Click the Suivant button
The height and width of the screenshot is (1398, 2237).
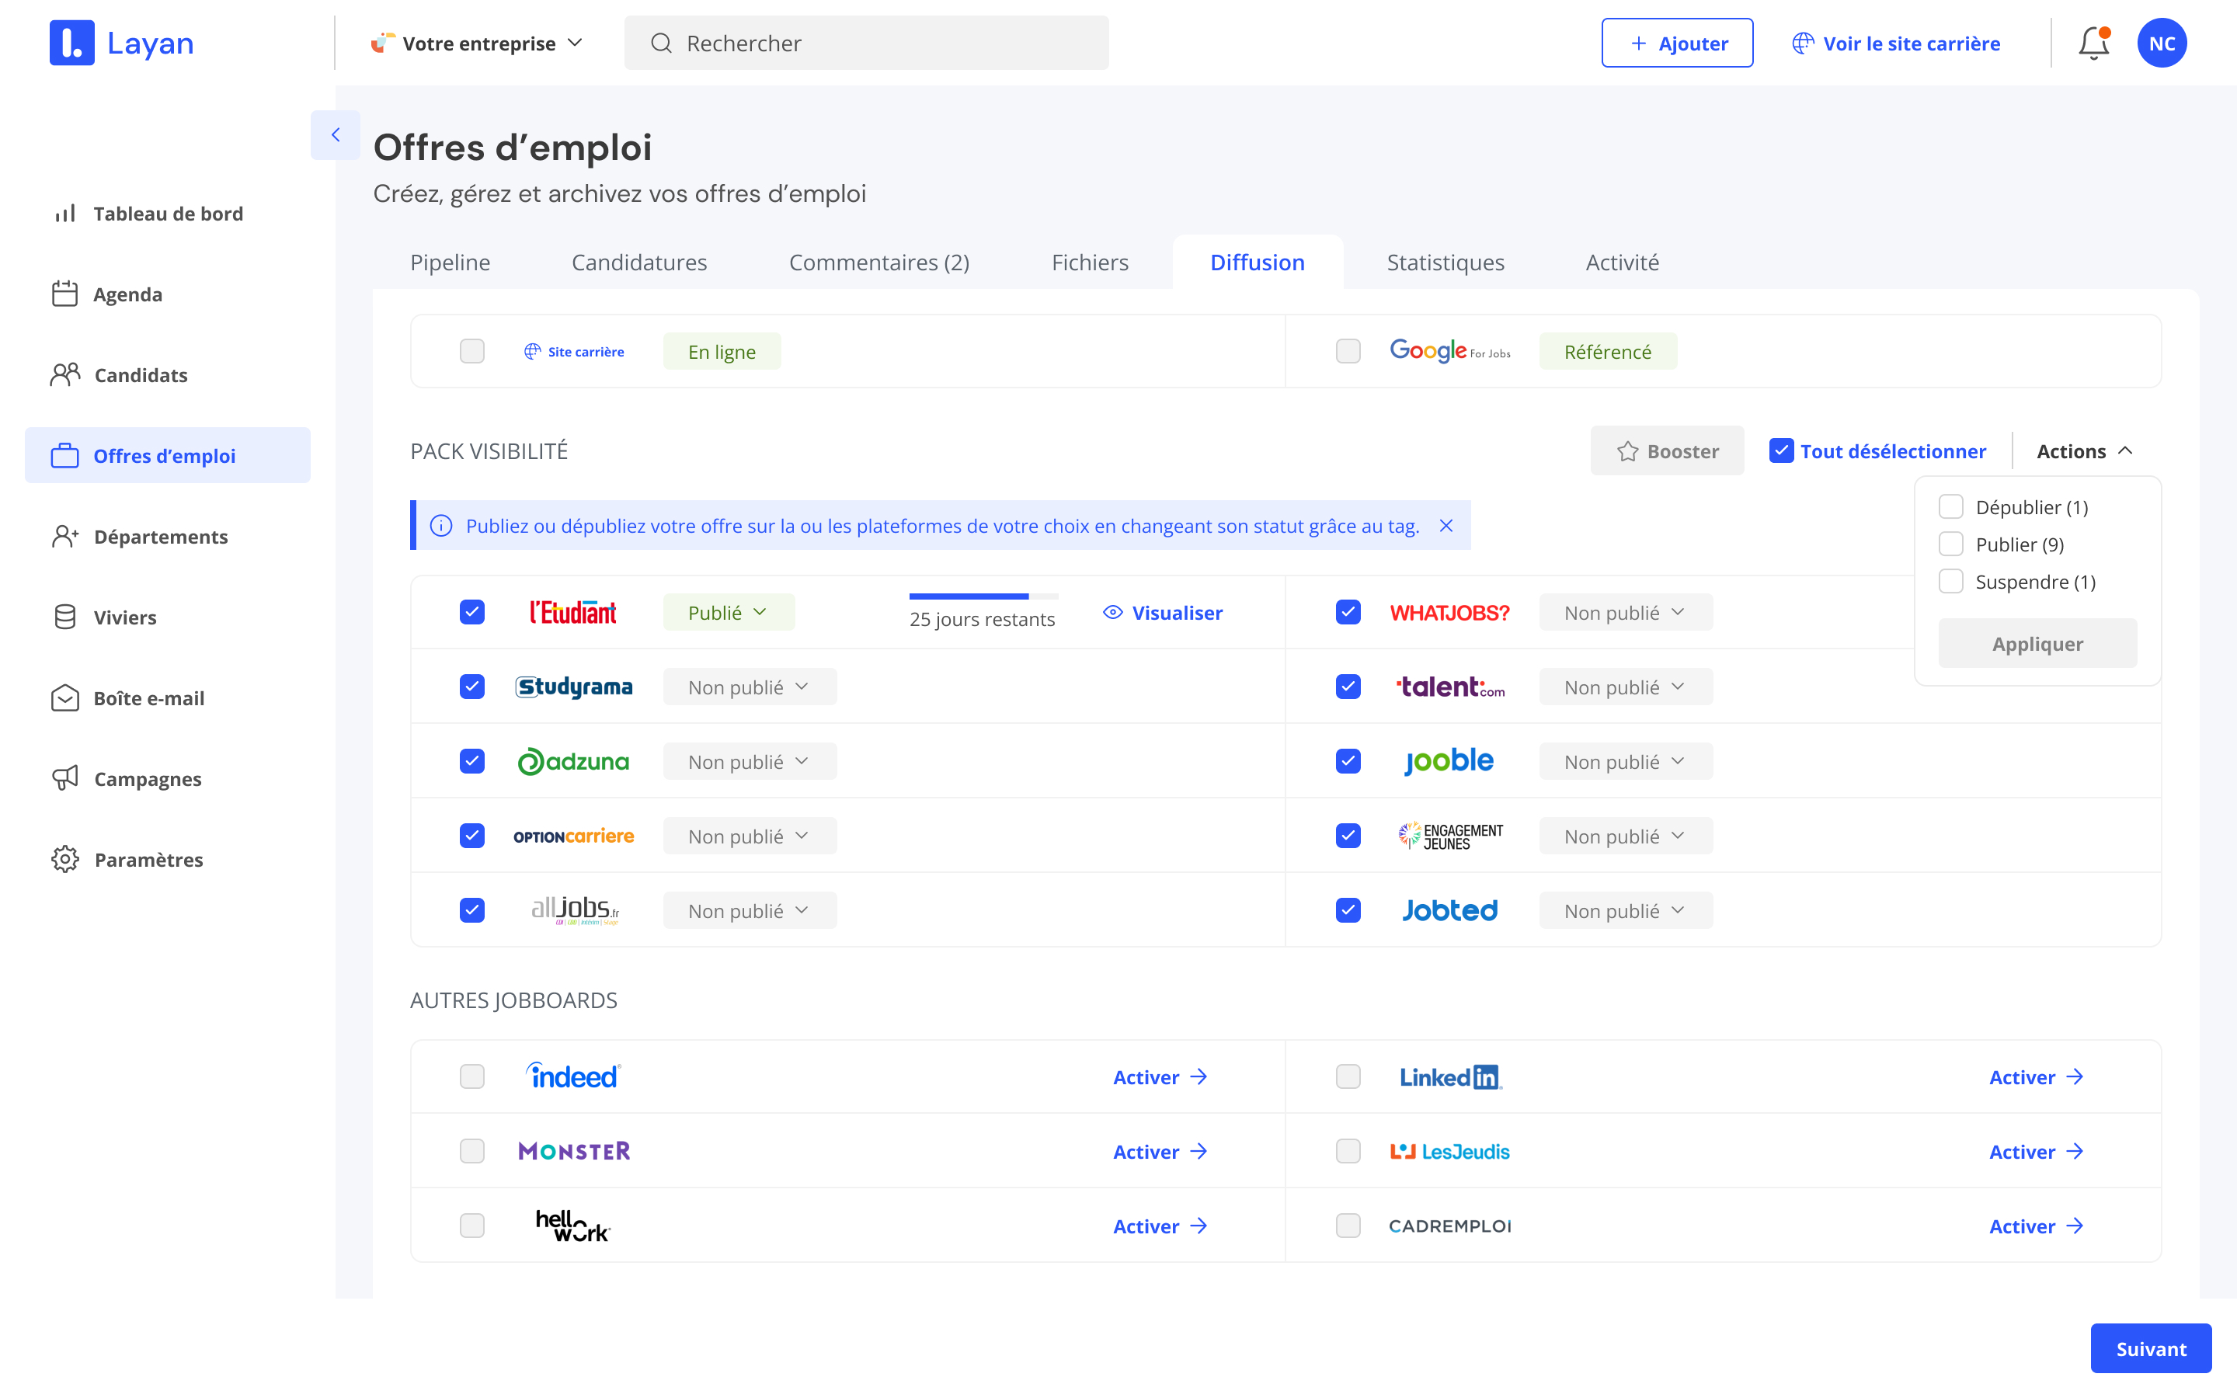(2150, 1348)
